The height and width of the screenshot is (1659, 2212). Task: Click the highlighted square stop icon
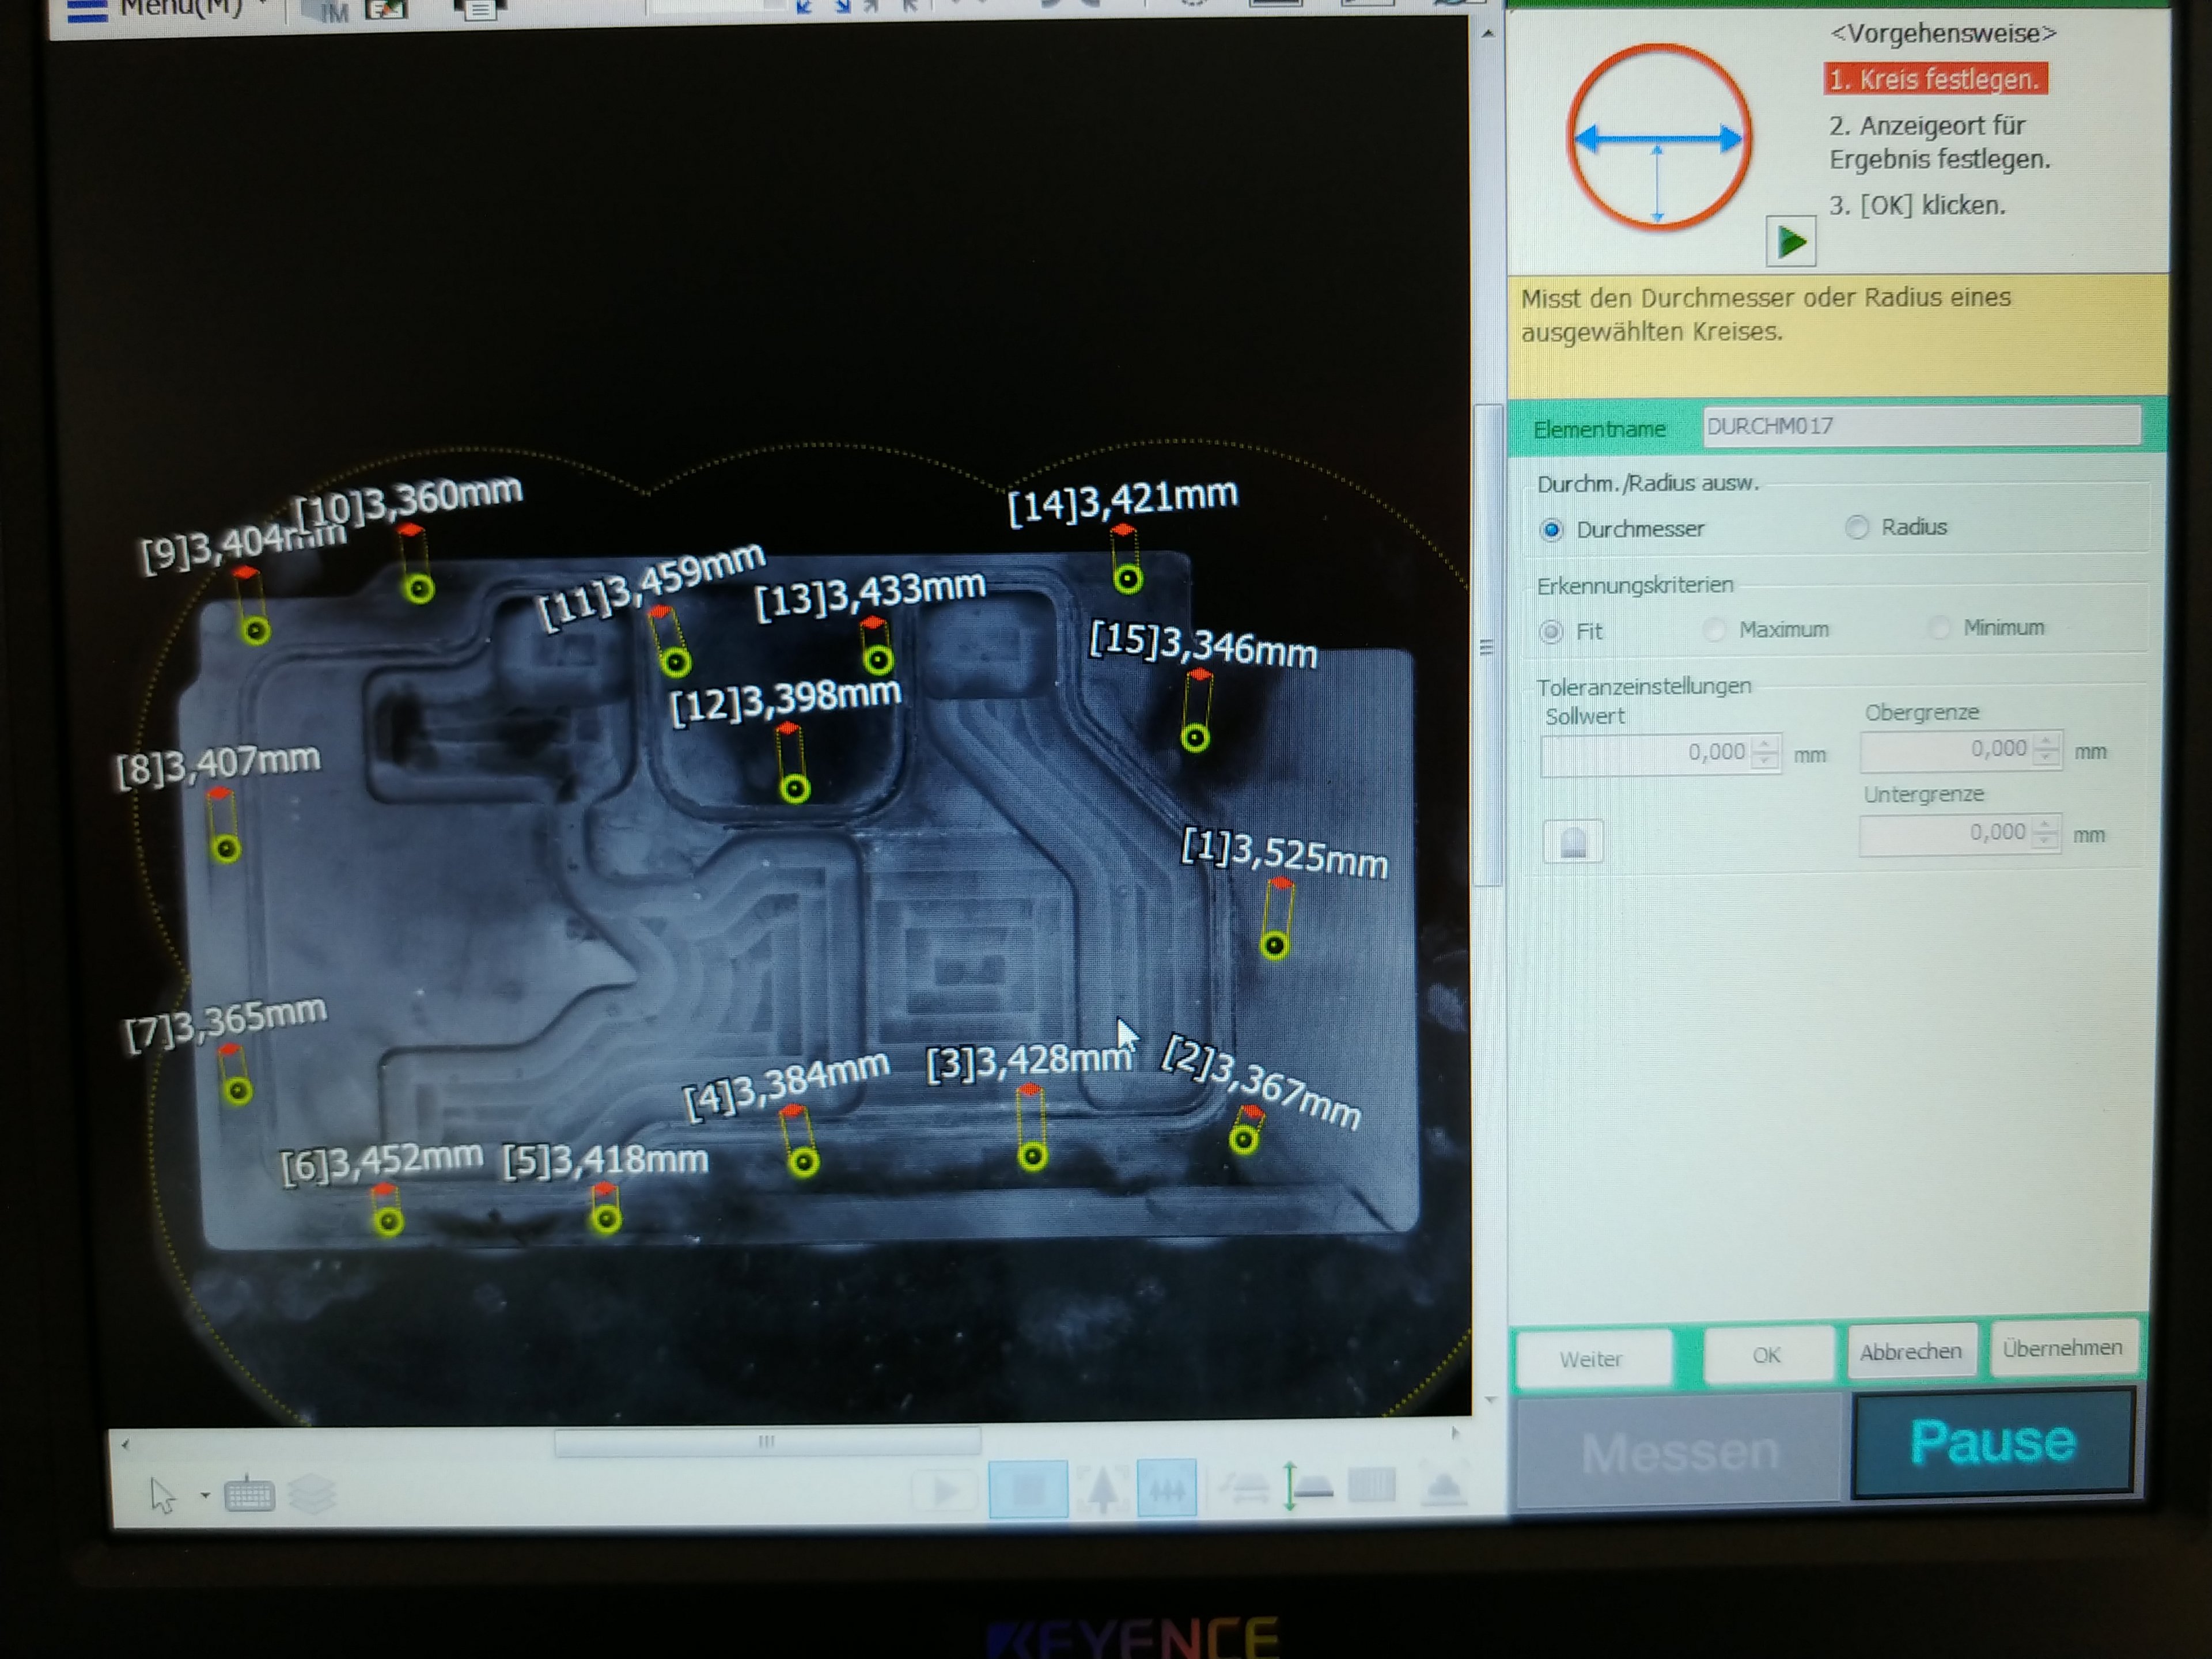[x=1028, y=1490]
